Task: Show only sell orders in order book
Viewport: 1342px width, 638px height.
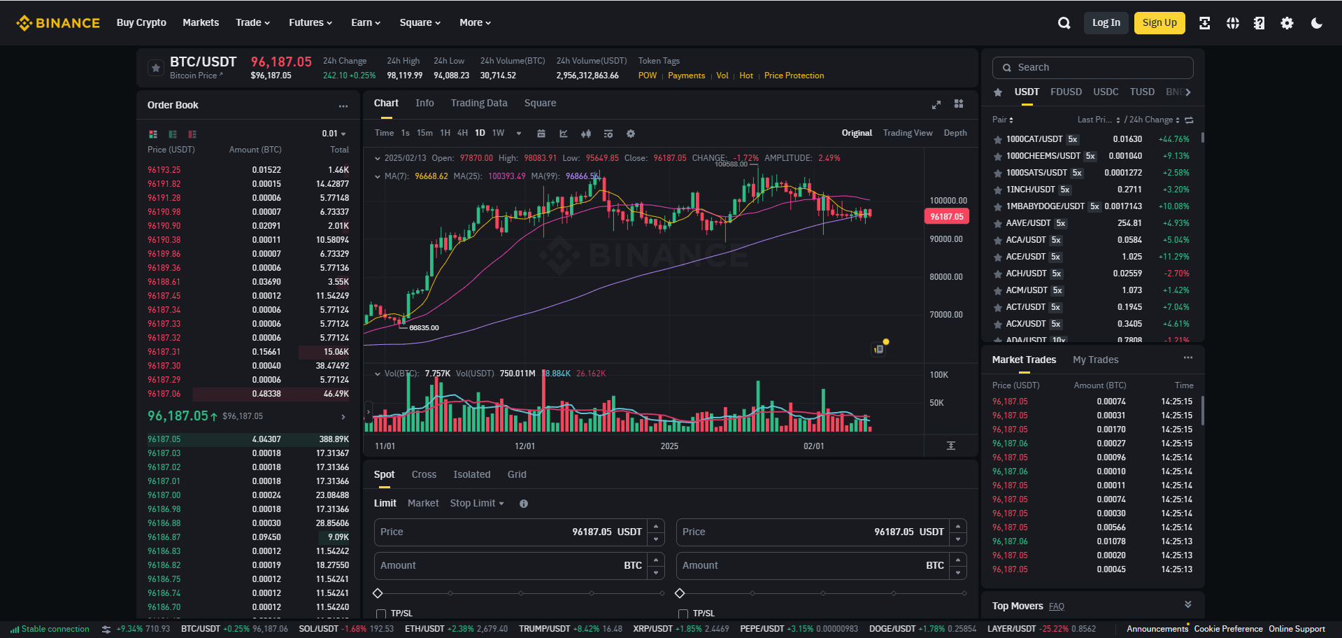Action: [x=192, y=134]
